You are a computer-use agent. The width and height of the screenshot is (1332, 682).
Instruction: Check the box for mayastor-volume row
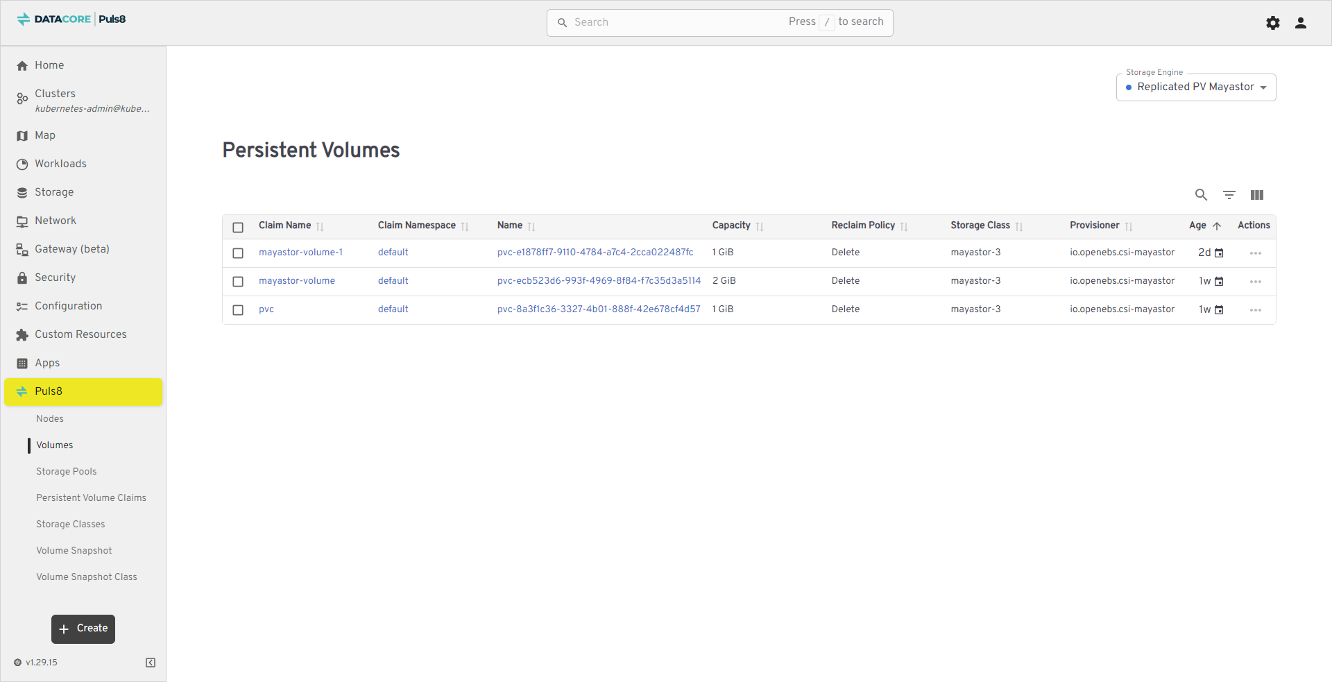point(238,282)
